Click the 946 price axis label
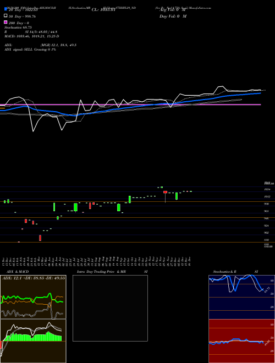 pyautogui.click(x=267, y=218)
